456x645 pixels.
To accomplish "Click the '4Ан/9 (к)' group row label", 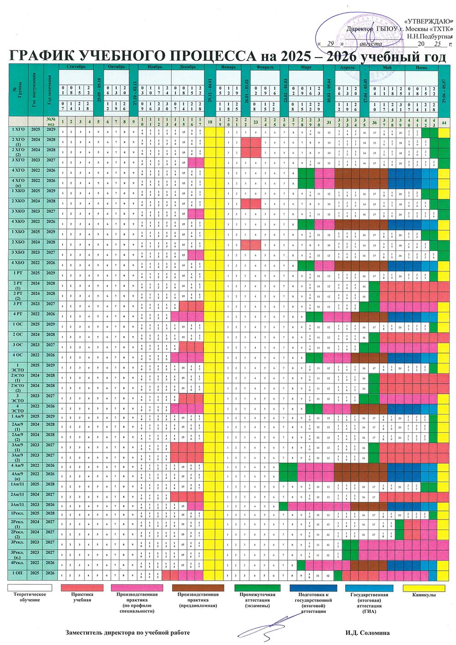I will coord(18,477).
